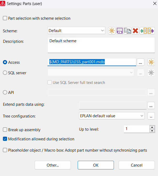Click the ellipsis button in SQL server row

[140, 73]
